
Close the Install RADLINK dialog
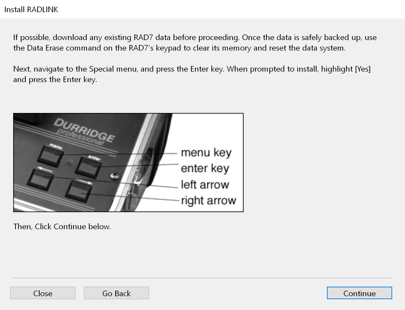pyautogui.click(x=43, y=293)
